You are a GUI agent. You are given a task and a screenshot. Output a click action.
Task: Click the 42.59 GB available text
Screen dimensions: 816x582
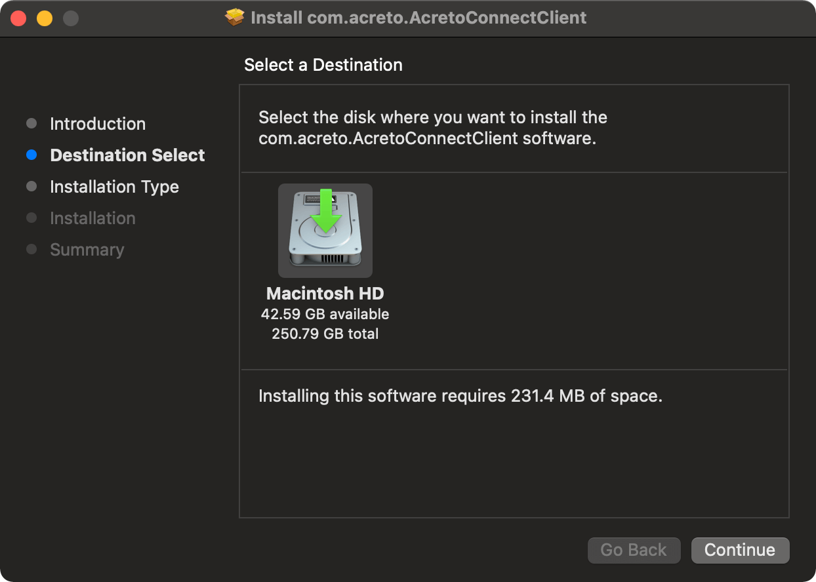325,314
